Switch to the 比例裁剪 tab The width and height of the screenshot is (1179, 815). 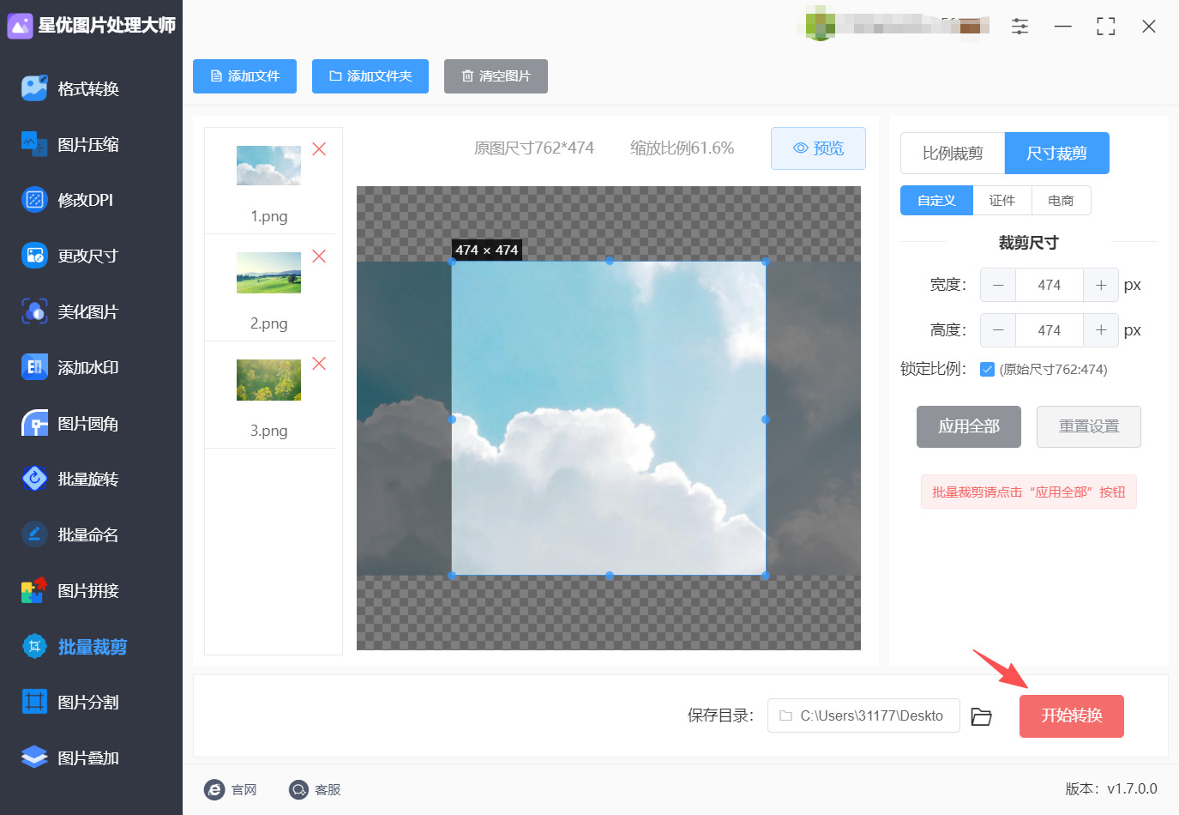pyautogui.click(x=953, y=154)
